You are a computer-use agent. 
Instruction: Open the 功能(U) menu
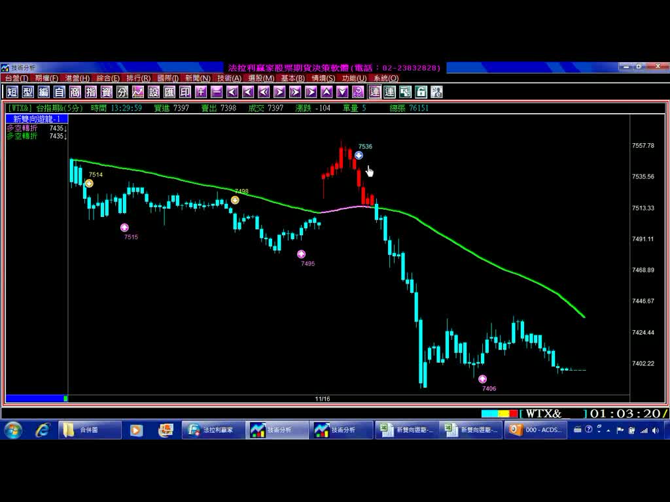pyautogui.click(x=354, y=78)
